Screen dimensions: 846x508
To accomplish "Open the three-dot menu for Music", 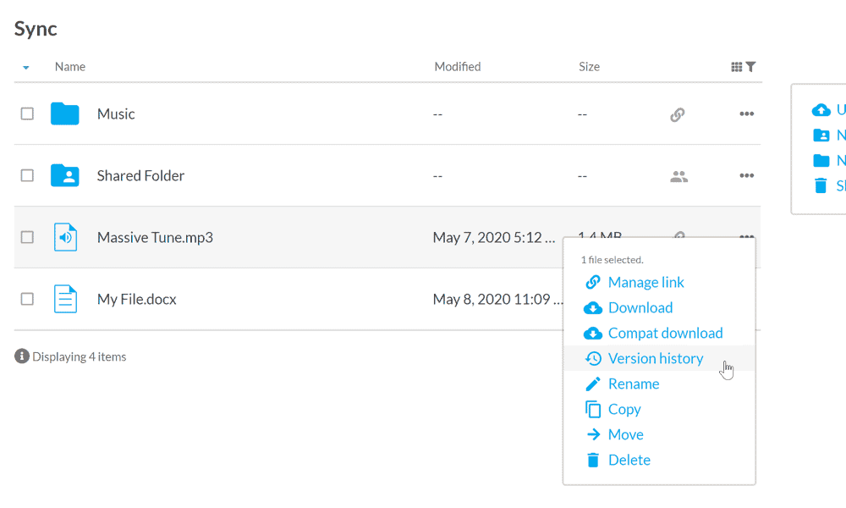I will pyautogui.click(x=747, y=114).
